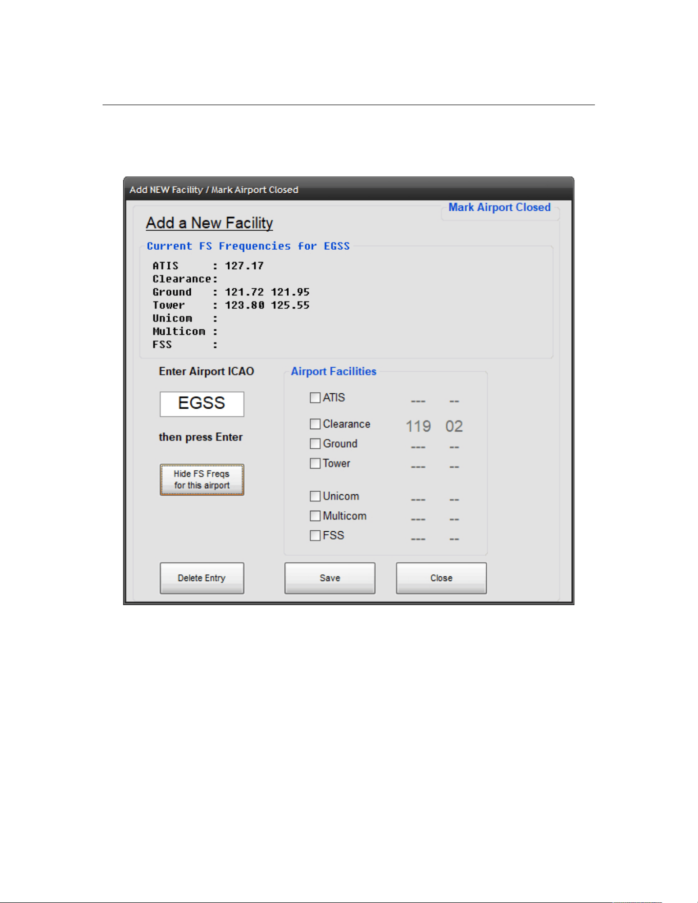Tick the Clearance checkbox
This screenshot has height=903, width=698.
pos(315,424)
